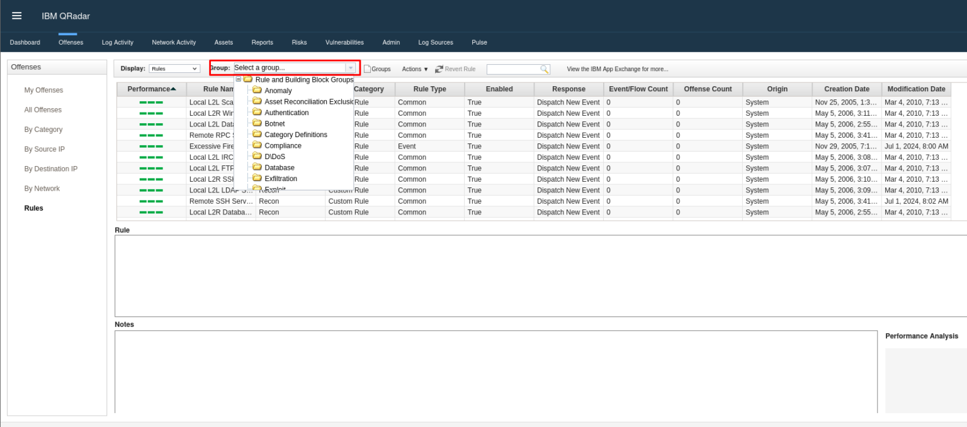Image resolution: width=967 pixels, height=427 pixels.
Task: Click the Performance sort arrow
Action: tap(173, 89)
